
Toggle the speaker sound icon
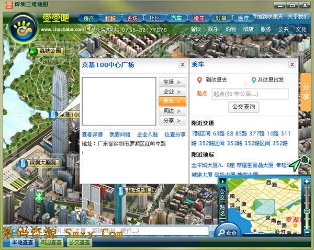pyautogui.click(x=89, y=29)
